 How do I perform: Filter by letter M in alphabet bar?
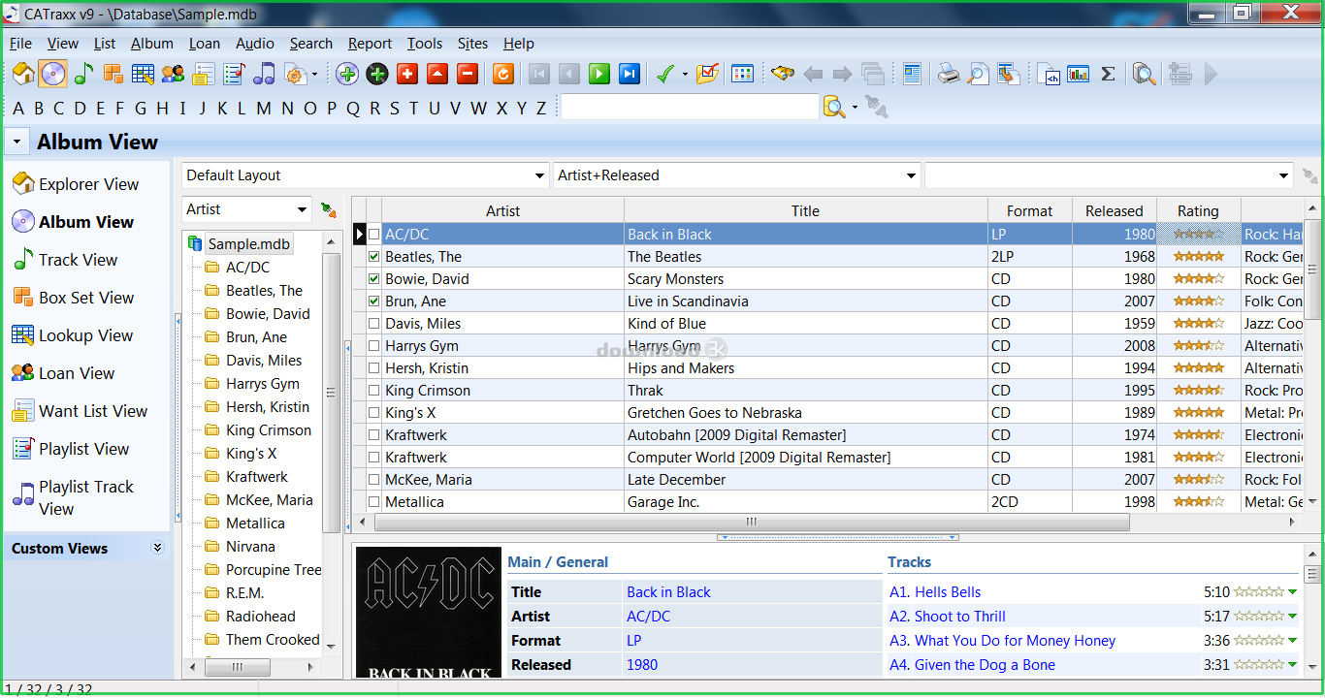click(264, 109)
